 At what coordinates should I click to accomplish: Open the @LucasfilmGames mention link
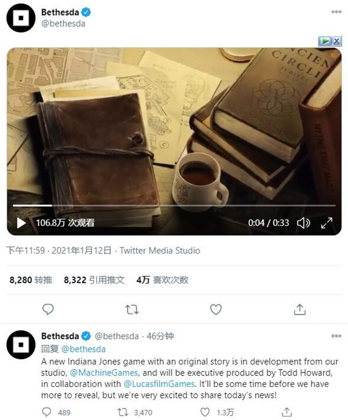pyautogui.click(x=159, y=384)
